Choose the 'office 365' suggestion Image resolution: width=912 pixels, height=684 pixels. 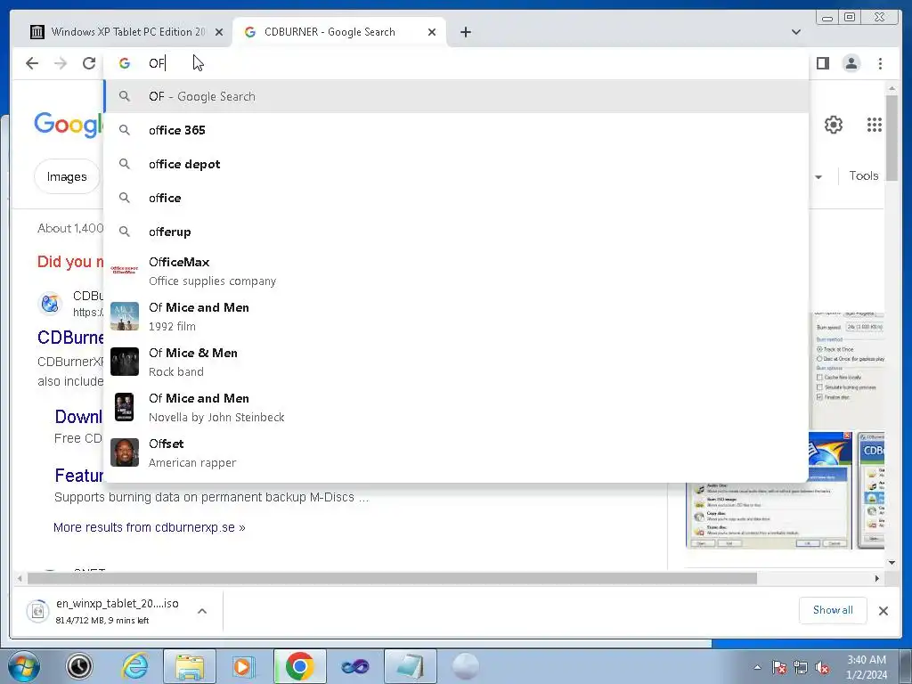457,130
